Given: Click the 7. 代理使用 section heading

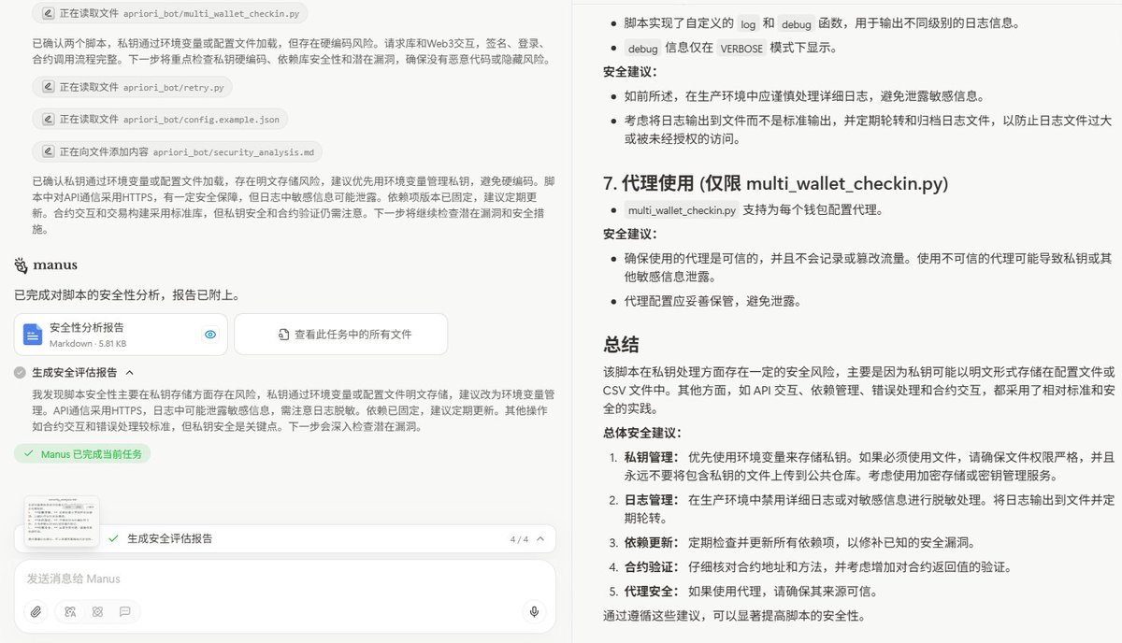Looking at the screenshot, I should pos(775,183).
